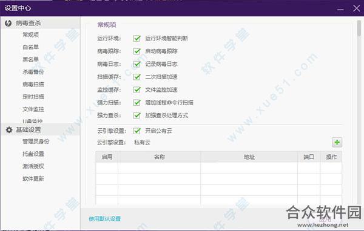This screenshot has width=364, height=231.
Task: Open the 黑名单 sidebar item
Action: pyautogui.click(x=31, y=59)
